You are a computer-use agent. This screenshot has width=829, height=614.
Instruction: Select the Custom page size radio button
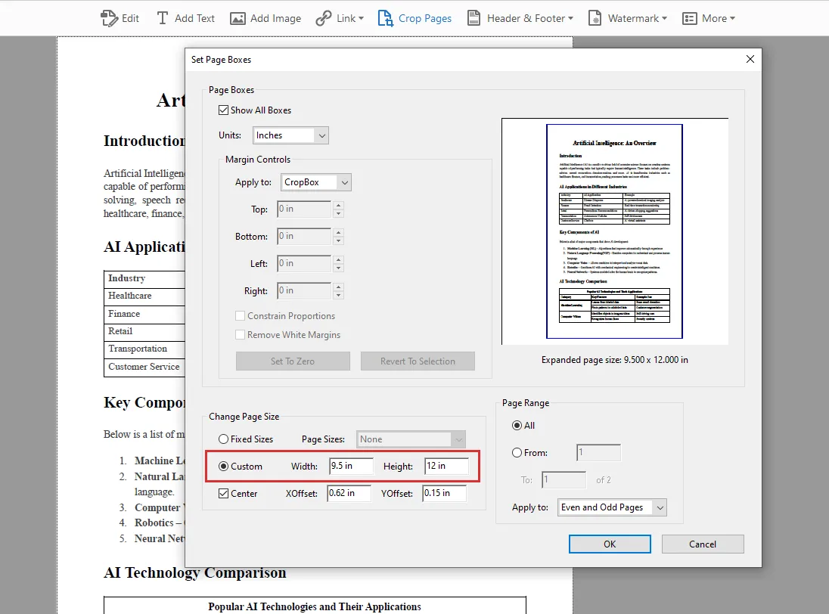[x=224, y=466]
